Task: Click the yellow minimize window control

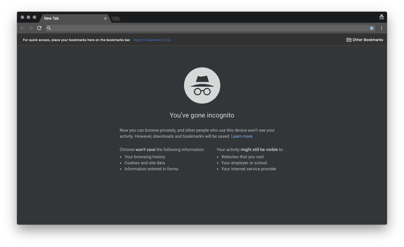Action: pos(28,17)
